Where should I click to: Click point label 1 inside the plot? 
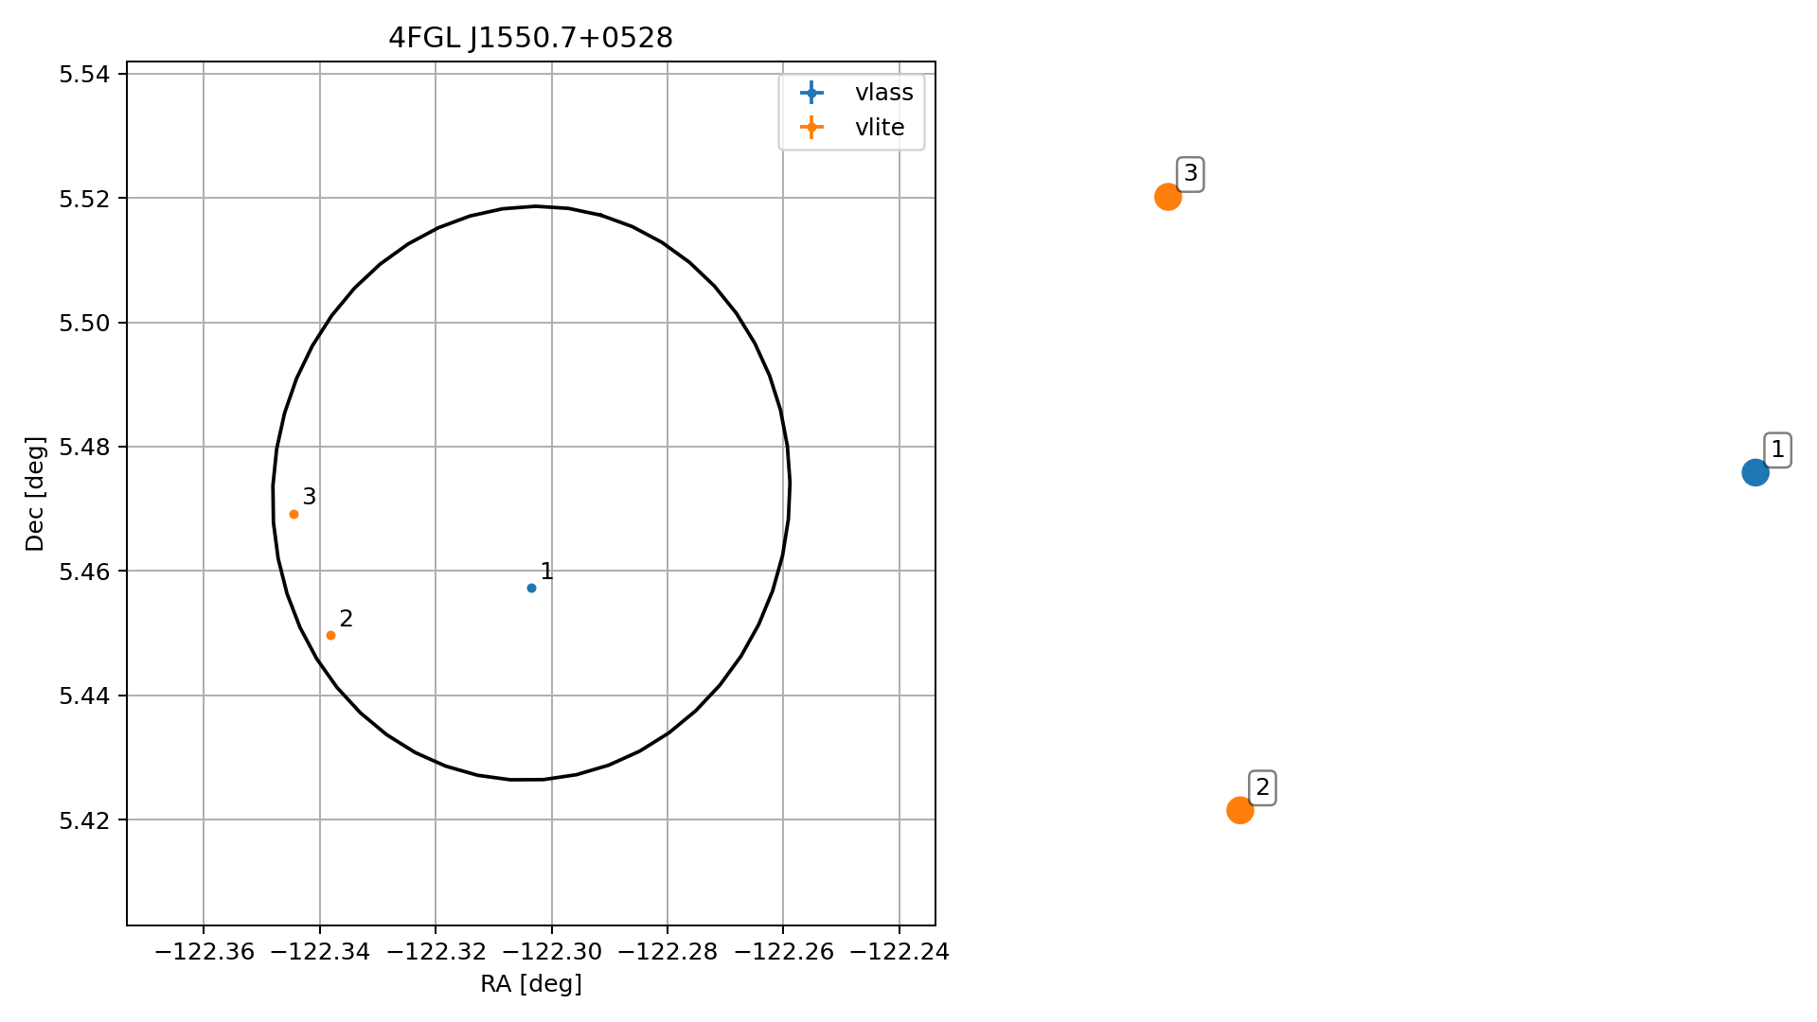(546, 571)
